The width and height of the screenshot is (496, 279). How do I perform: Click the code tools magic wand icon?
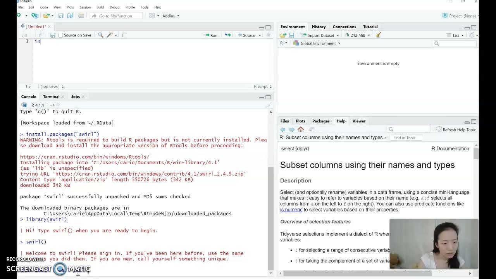click(110, 35)
